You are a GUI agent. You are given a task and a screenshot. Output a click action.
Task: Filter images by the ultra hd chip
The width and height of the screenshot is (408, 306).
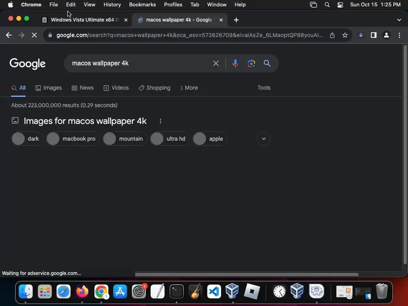click(170, 139)
